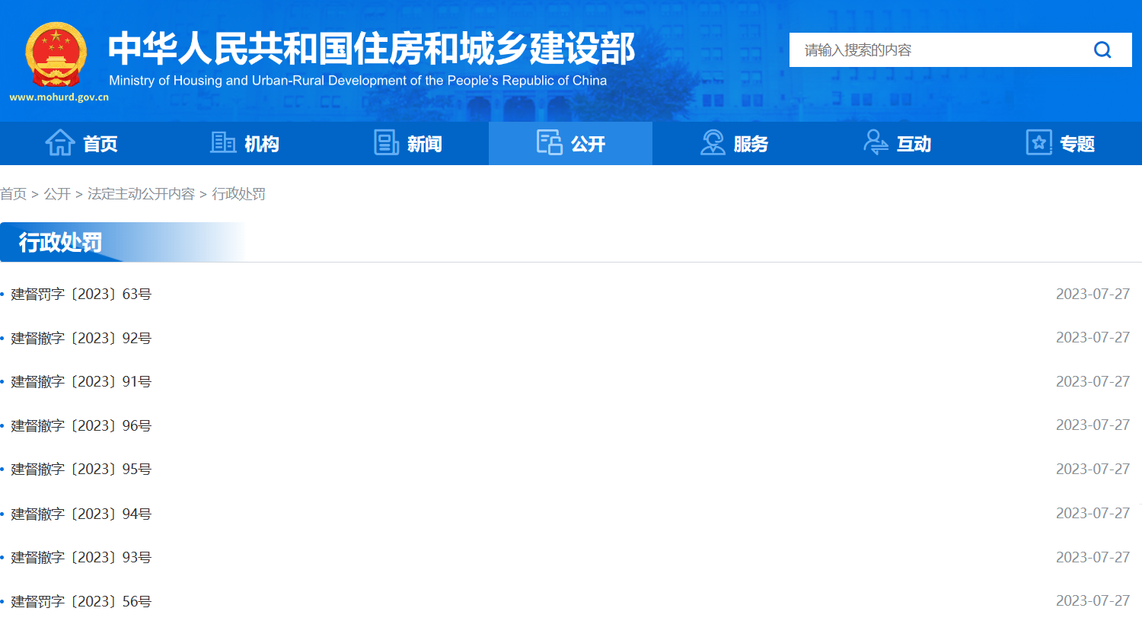Open notice 建督撤字〔2023〕93号

pos(81,557)
